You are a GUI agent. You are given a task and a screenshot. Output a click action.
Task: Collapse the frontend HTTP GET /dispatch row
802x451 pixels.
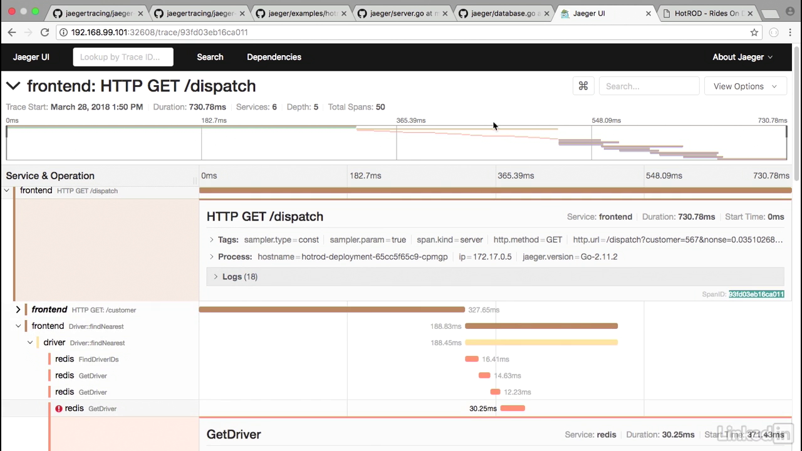(x=7, y=190)
